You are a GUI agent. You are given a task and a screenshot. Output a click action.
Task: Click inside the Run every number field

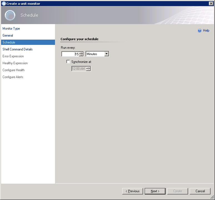pyautogui.click(x=69, y=54)
